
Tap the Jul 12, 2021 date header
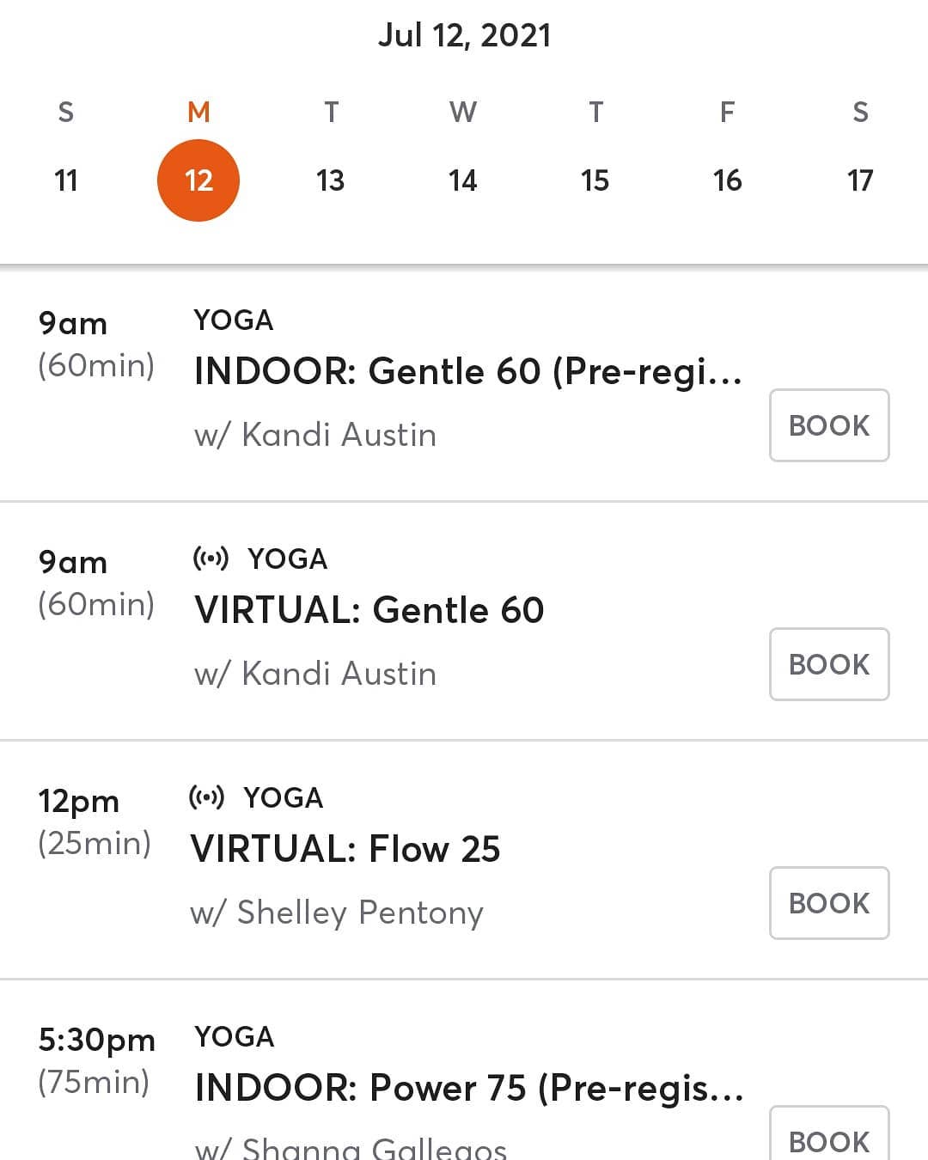464,35
